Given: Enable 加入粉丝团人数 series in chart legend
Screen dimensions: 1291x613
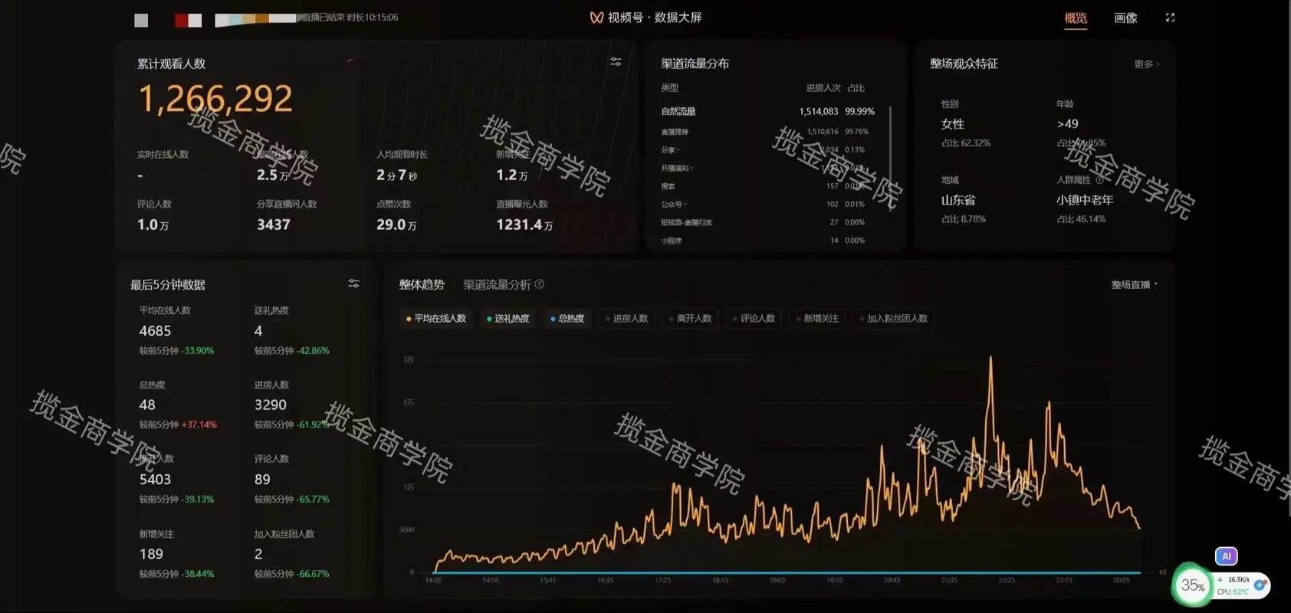Looking at the screenshot, I should 893,319.
